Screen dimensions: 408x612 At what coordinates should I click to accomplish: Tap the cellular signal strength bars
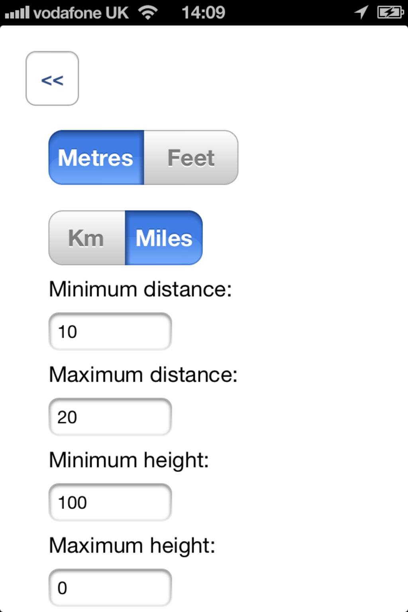(17, 12)
